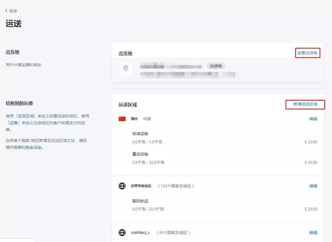
Task: Open 变更出货地 to change shipping origin
Action: tap(307, 53)
